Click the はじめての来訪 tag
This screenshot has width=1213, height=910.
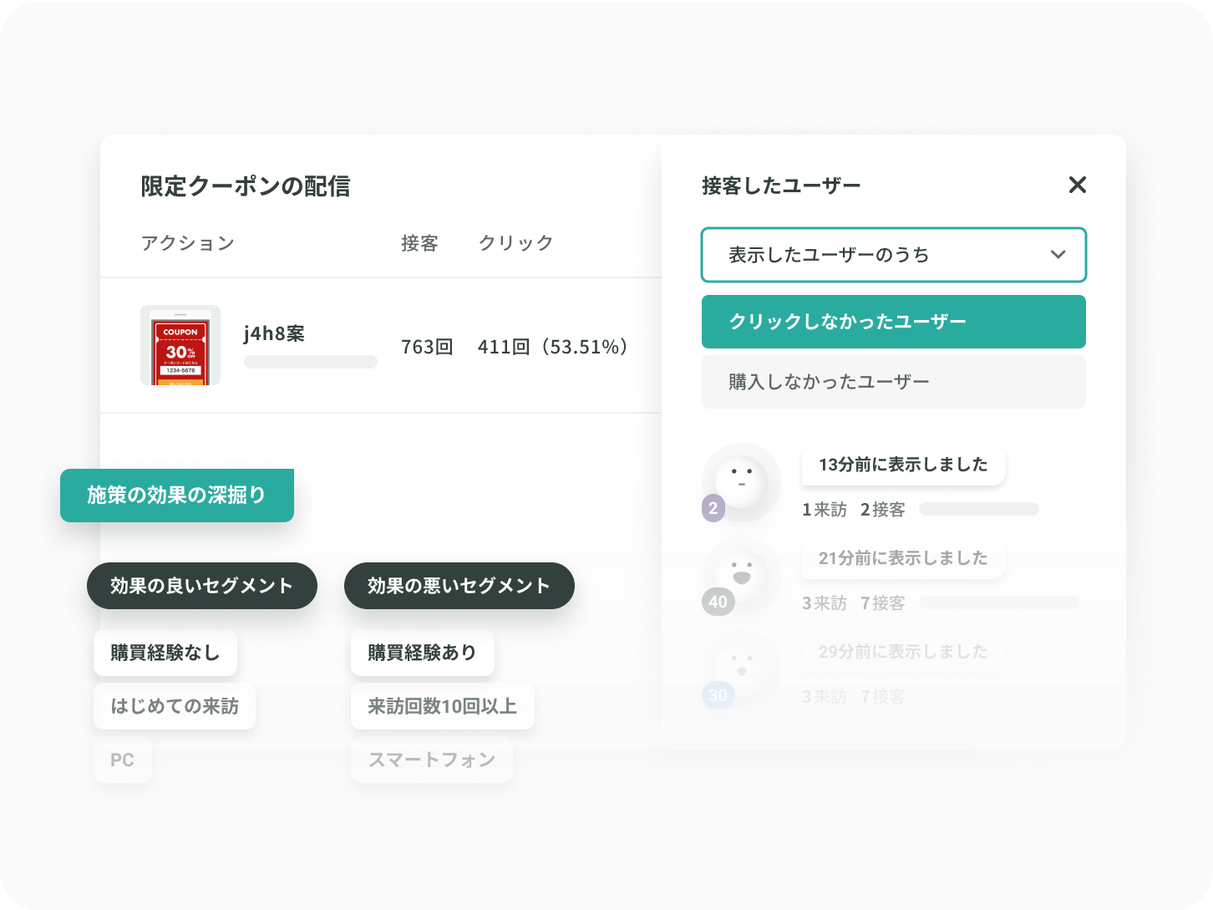pyautogui.click(x=175, y=706)
